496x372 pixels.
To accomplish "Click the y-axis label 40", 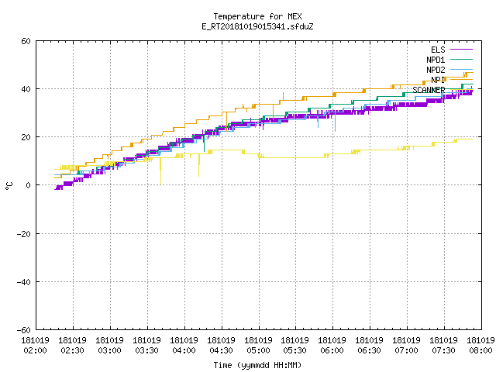I will [x=26, y=89].
